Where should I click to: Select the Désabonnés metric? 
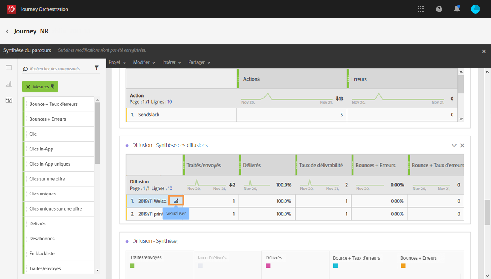pyautogui.click(x=58, y=239)
